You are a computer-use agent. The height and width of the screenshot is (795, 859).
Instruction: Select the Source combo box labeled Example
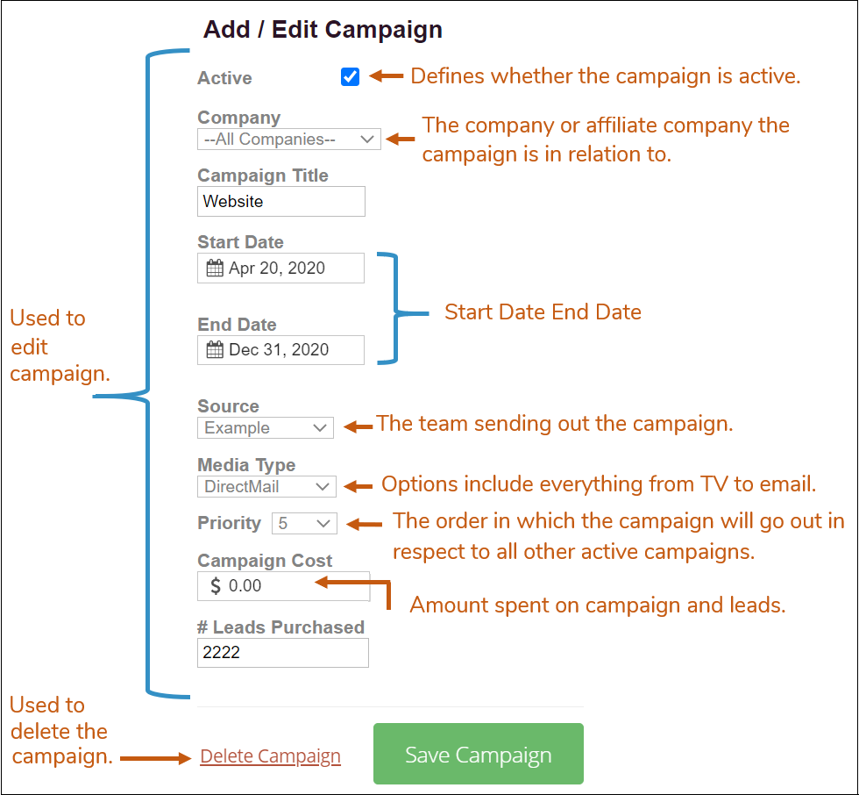tap(265, 428)
